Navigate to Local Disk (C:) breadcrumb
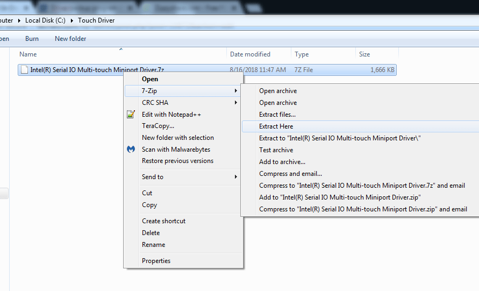The image size is (479, 291). [x=45, y=20]
